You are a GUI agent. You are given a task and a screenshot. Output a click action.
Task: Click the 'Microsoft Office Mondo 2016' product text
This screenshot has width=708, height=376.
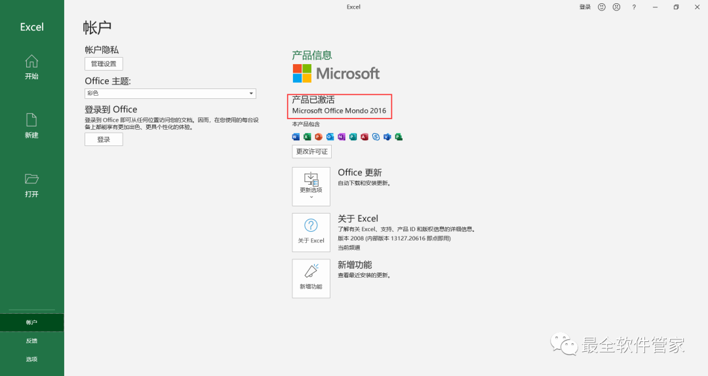339,111
